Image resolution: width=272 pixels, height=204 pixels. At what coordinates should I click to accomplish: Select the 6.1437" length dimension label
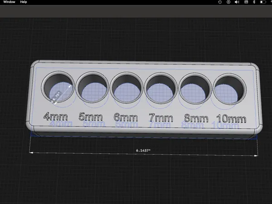coord(143,151)
